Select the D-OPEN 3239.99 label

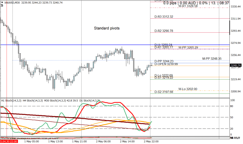166,64
